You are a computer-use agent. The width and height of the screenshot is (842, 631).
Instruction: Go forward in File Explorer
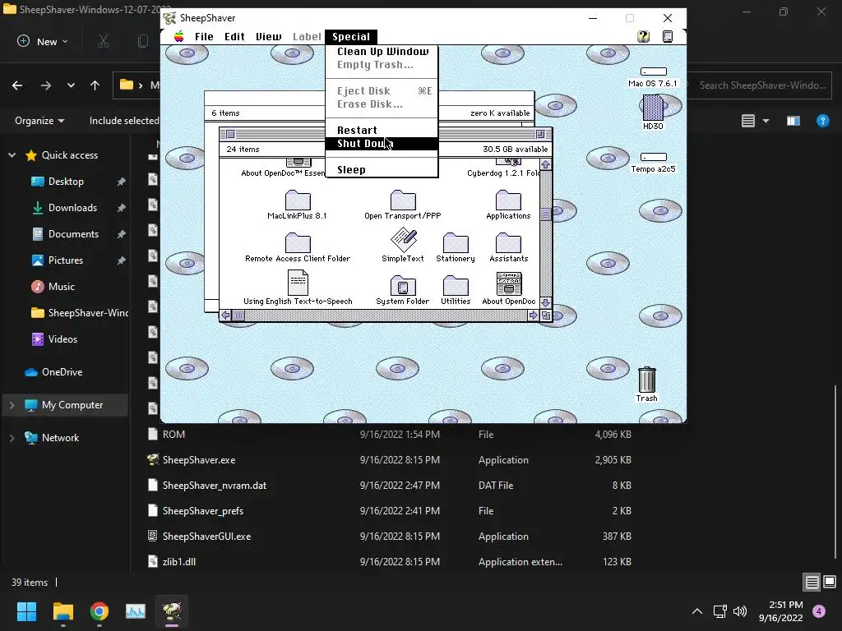click(x=46, y=85)
